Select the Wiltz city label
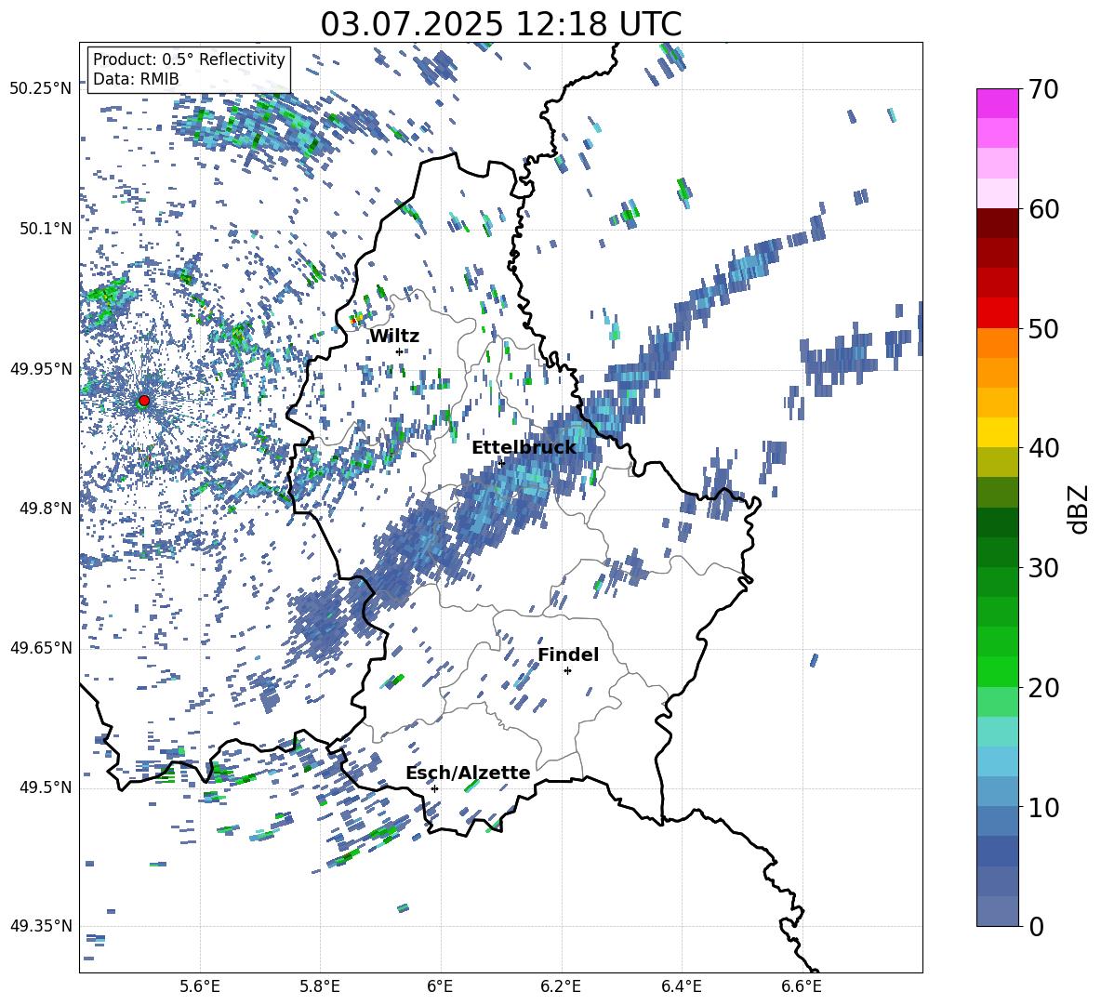Image resolution: width=1101 pixels, height=1005 pixels. (x=394, y=337)
